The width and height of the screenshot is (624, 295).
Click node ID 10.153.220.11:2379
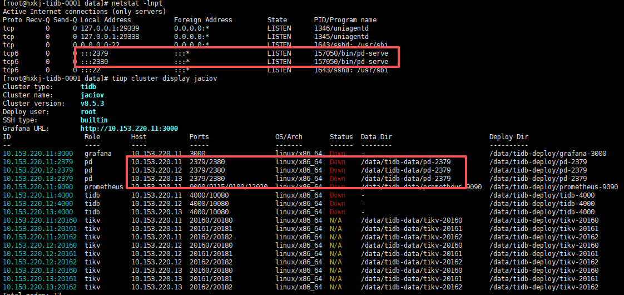[x=37, y=162]
